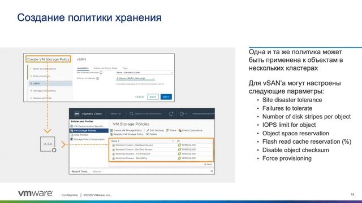Viewport: 362px width, 203px height.
Task: Click Clone action
Action: [173, 130]
